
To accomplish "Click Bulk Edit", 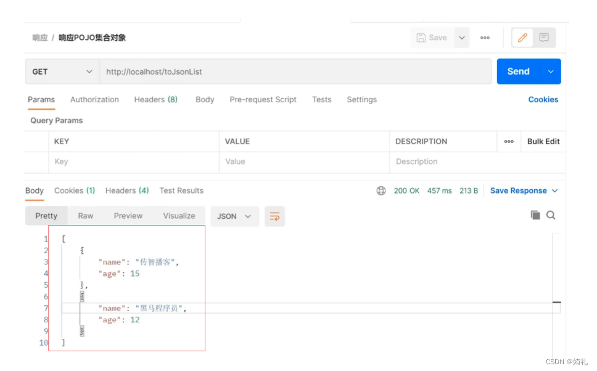I will [543, 142].
